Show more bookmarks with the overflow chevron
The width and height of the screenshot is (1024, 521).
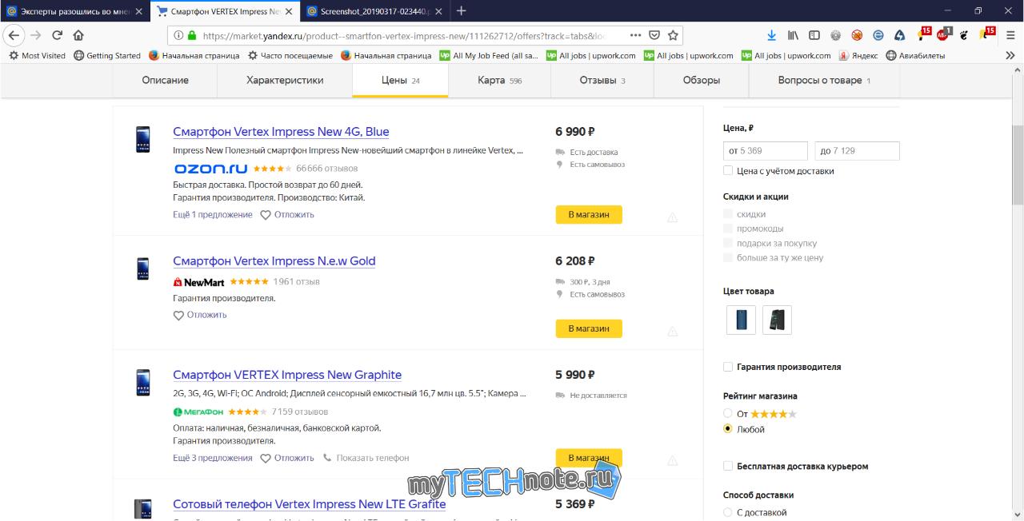click(x=1012, y=56)
